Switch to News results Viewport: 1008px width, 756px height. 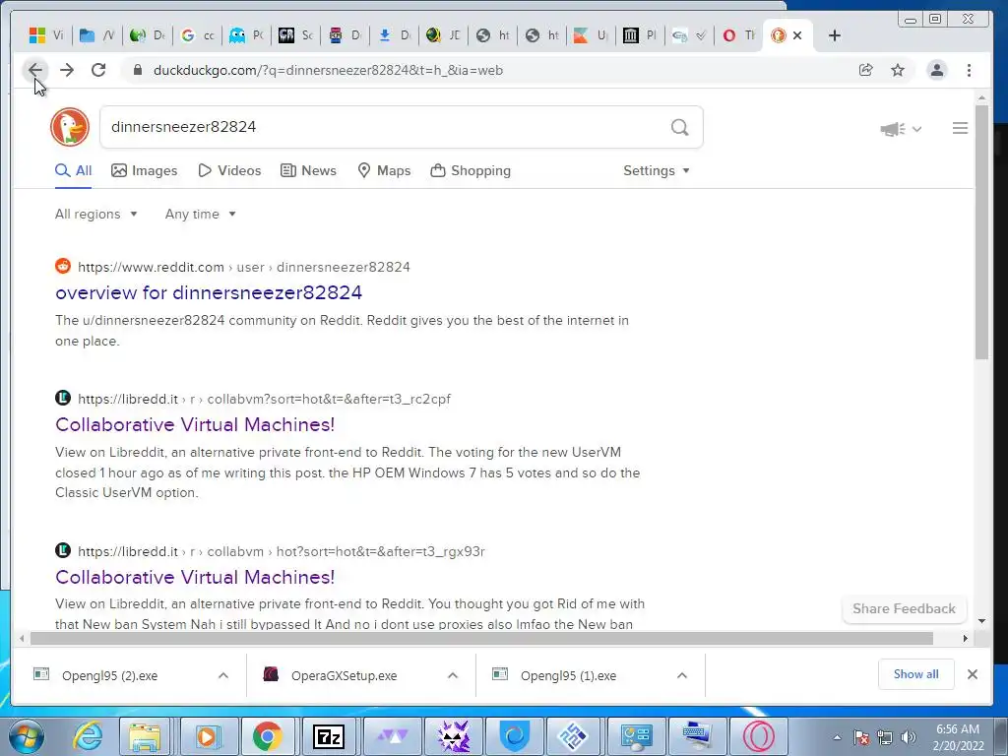pos(308,170)
